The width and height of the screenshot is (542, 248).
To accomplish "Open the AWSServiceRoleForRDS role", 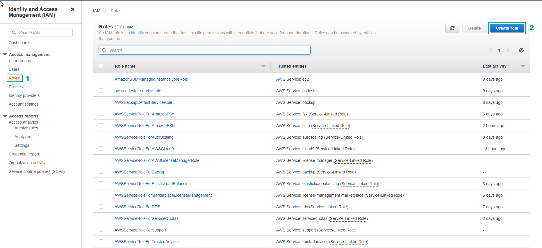I will point(138,207).
